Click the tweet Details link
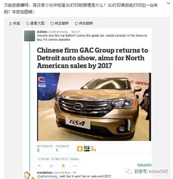The height and width of the screenshot is (179, 173). coord(74,159)
